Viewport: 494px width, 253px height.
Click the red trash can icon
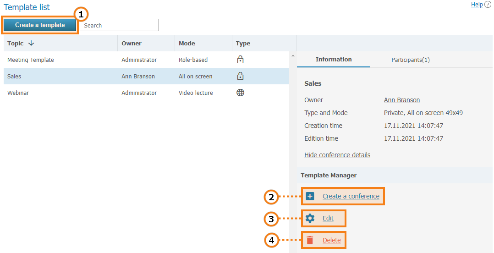click(x=310, y=240)
